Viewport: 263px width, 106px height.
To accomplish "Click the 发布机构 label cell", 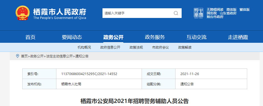I will 39,84.
